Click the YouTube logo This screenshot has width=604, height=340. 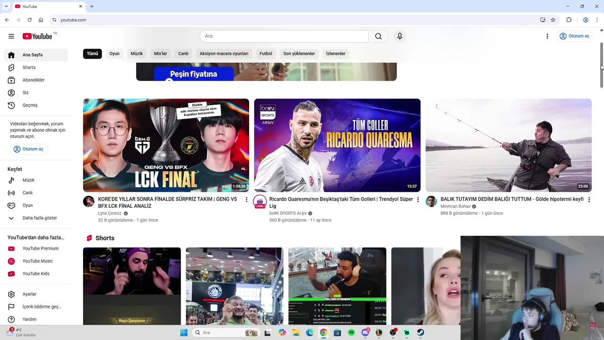point(38,36)
